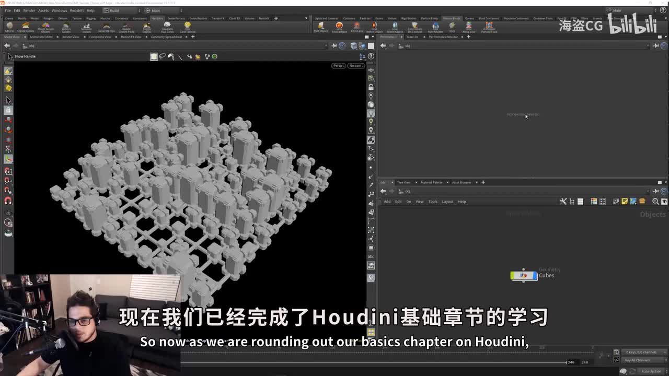Click the network editor wrench tools icon

(x=563, y=201)
